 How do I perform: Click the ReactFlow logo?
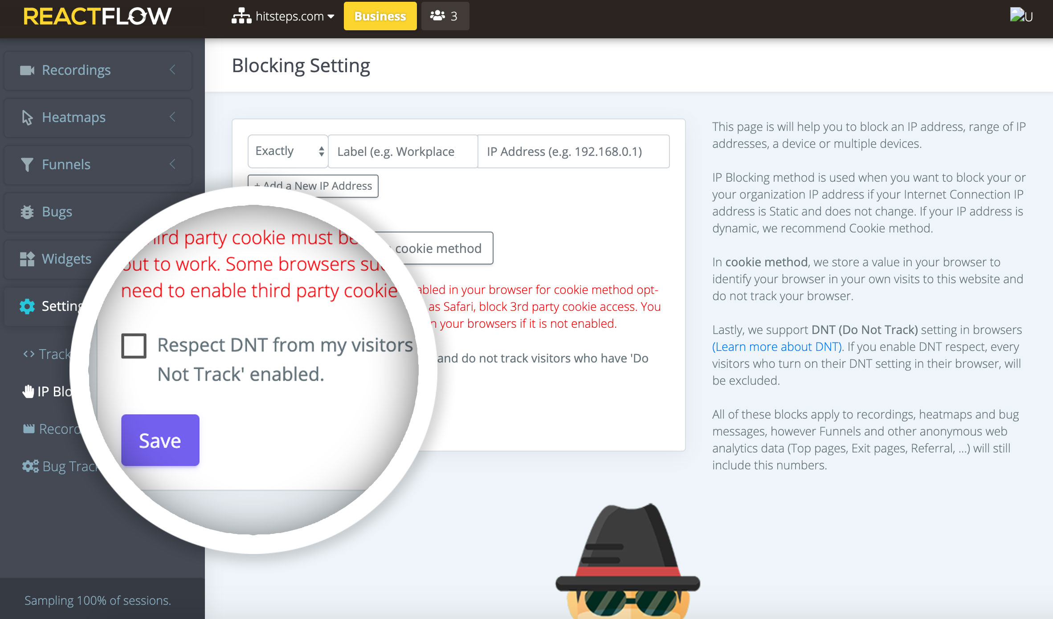click(97, 16)
